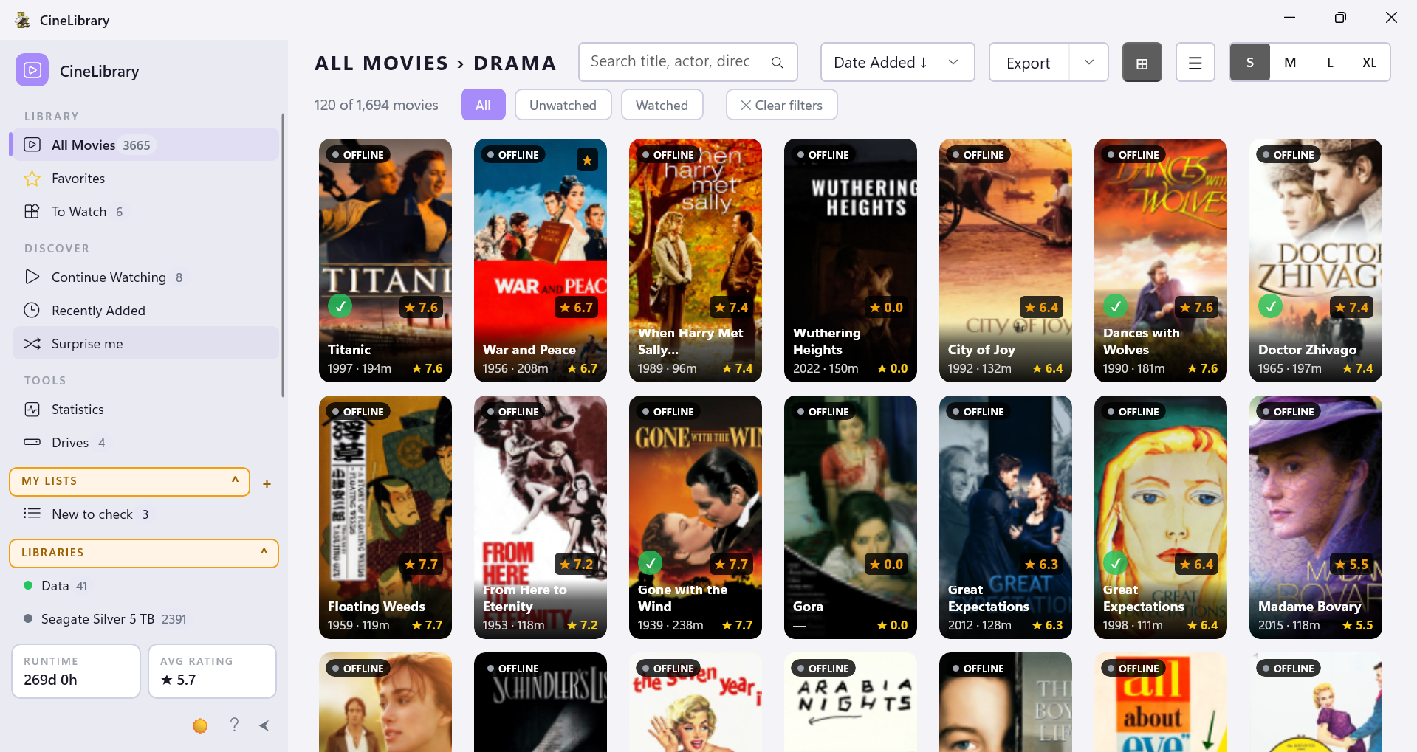Click the search title, actor, director field

[687, 62]
